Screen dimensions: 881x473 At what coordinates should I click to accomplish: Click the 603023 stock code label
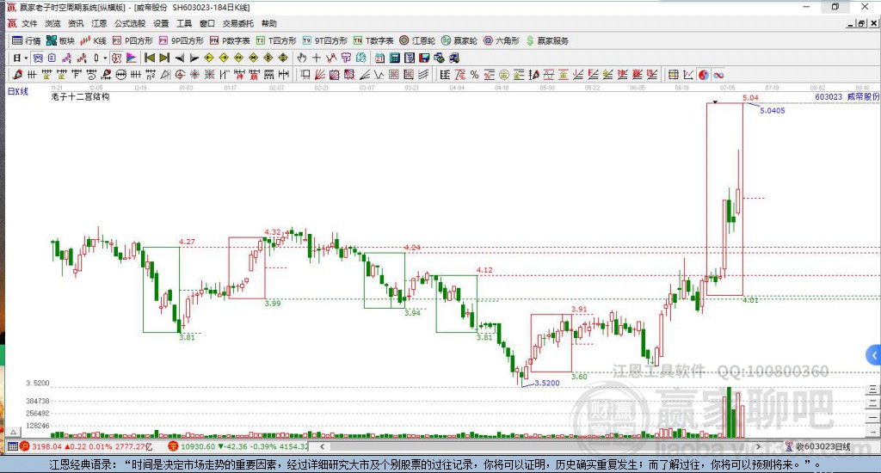(x=829, y=96)
